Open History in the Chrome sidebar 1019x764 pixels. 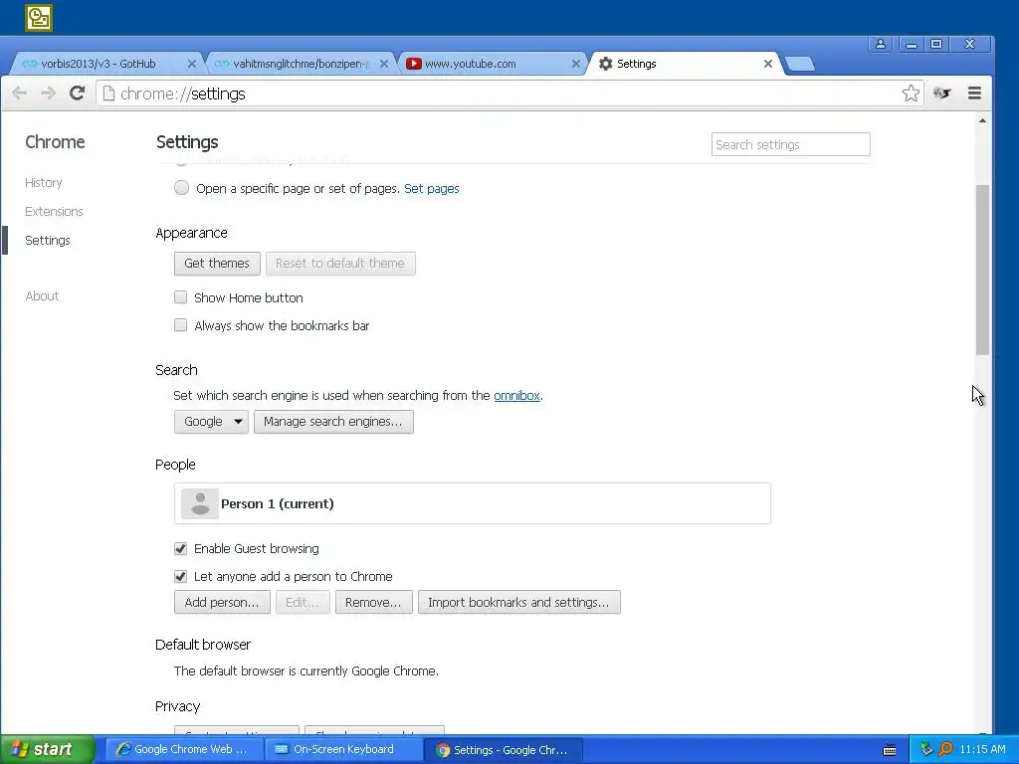[44, 183]
